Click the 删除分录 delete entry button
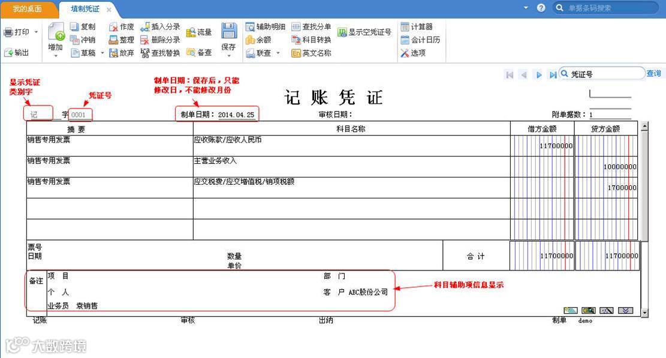The height and width of the screenshot is (358, 666). coord(160,40)
